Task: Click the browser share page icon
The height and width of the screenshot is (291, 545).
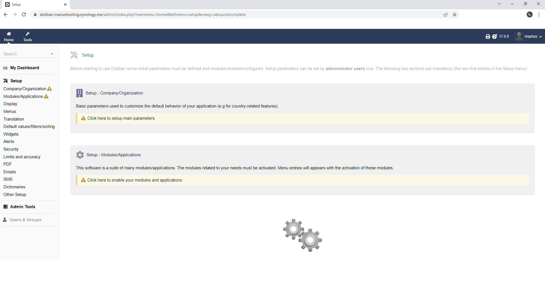Action: pyautogui.click(x=446, y=15)
